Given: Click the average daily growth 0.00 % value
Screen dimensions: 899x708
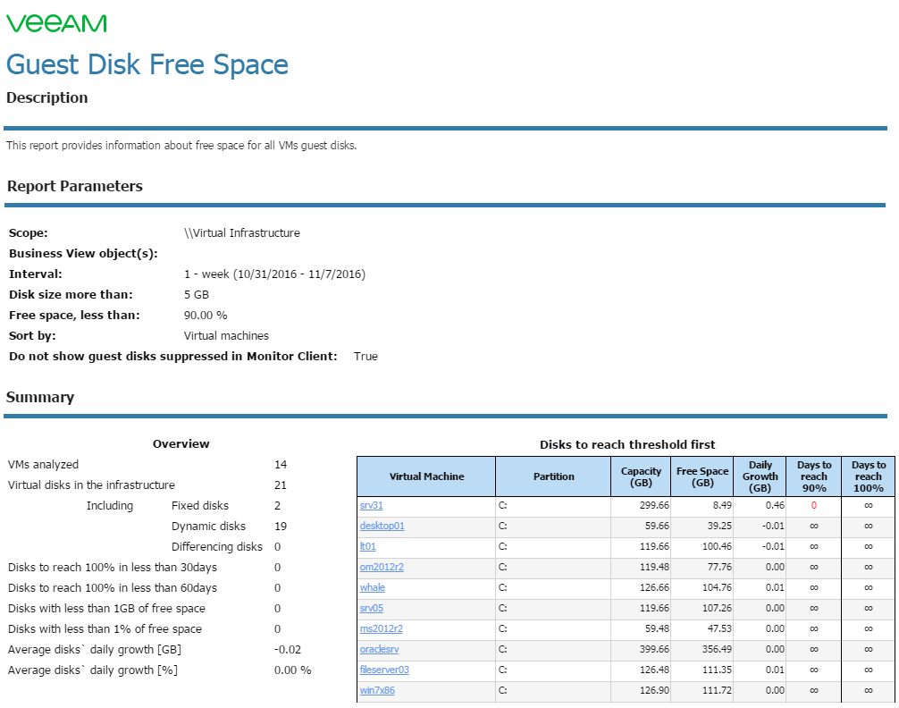Looking at the screenshot, I should (x=292, y=670).
